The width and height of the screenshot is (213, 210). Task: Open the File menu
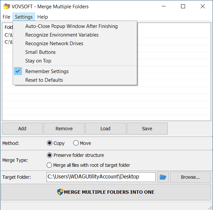pos(6,17)
